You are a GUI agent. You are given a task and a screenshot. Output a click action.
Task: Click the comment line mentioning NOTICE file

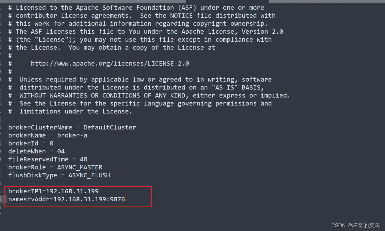pyautogui.click(x=142, y=15)
